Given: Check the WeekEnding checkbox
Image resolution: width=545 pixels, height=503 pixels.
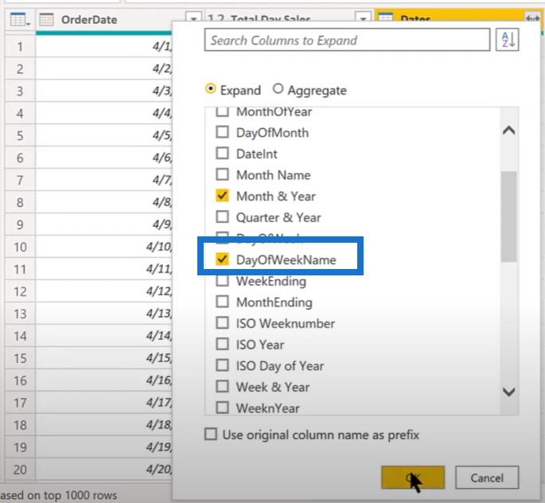Looking at the screenshot, I should coord(223,281).
